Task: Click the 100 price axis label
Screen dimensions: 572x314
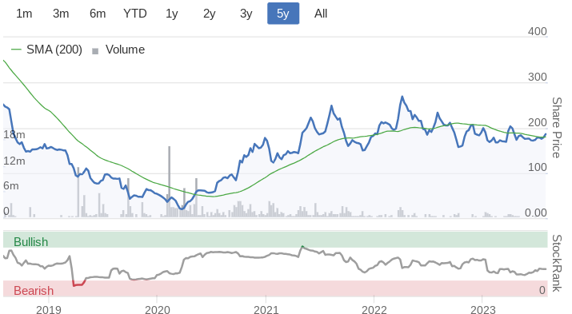Action: [538, 167]
